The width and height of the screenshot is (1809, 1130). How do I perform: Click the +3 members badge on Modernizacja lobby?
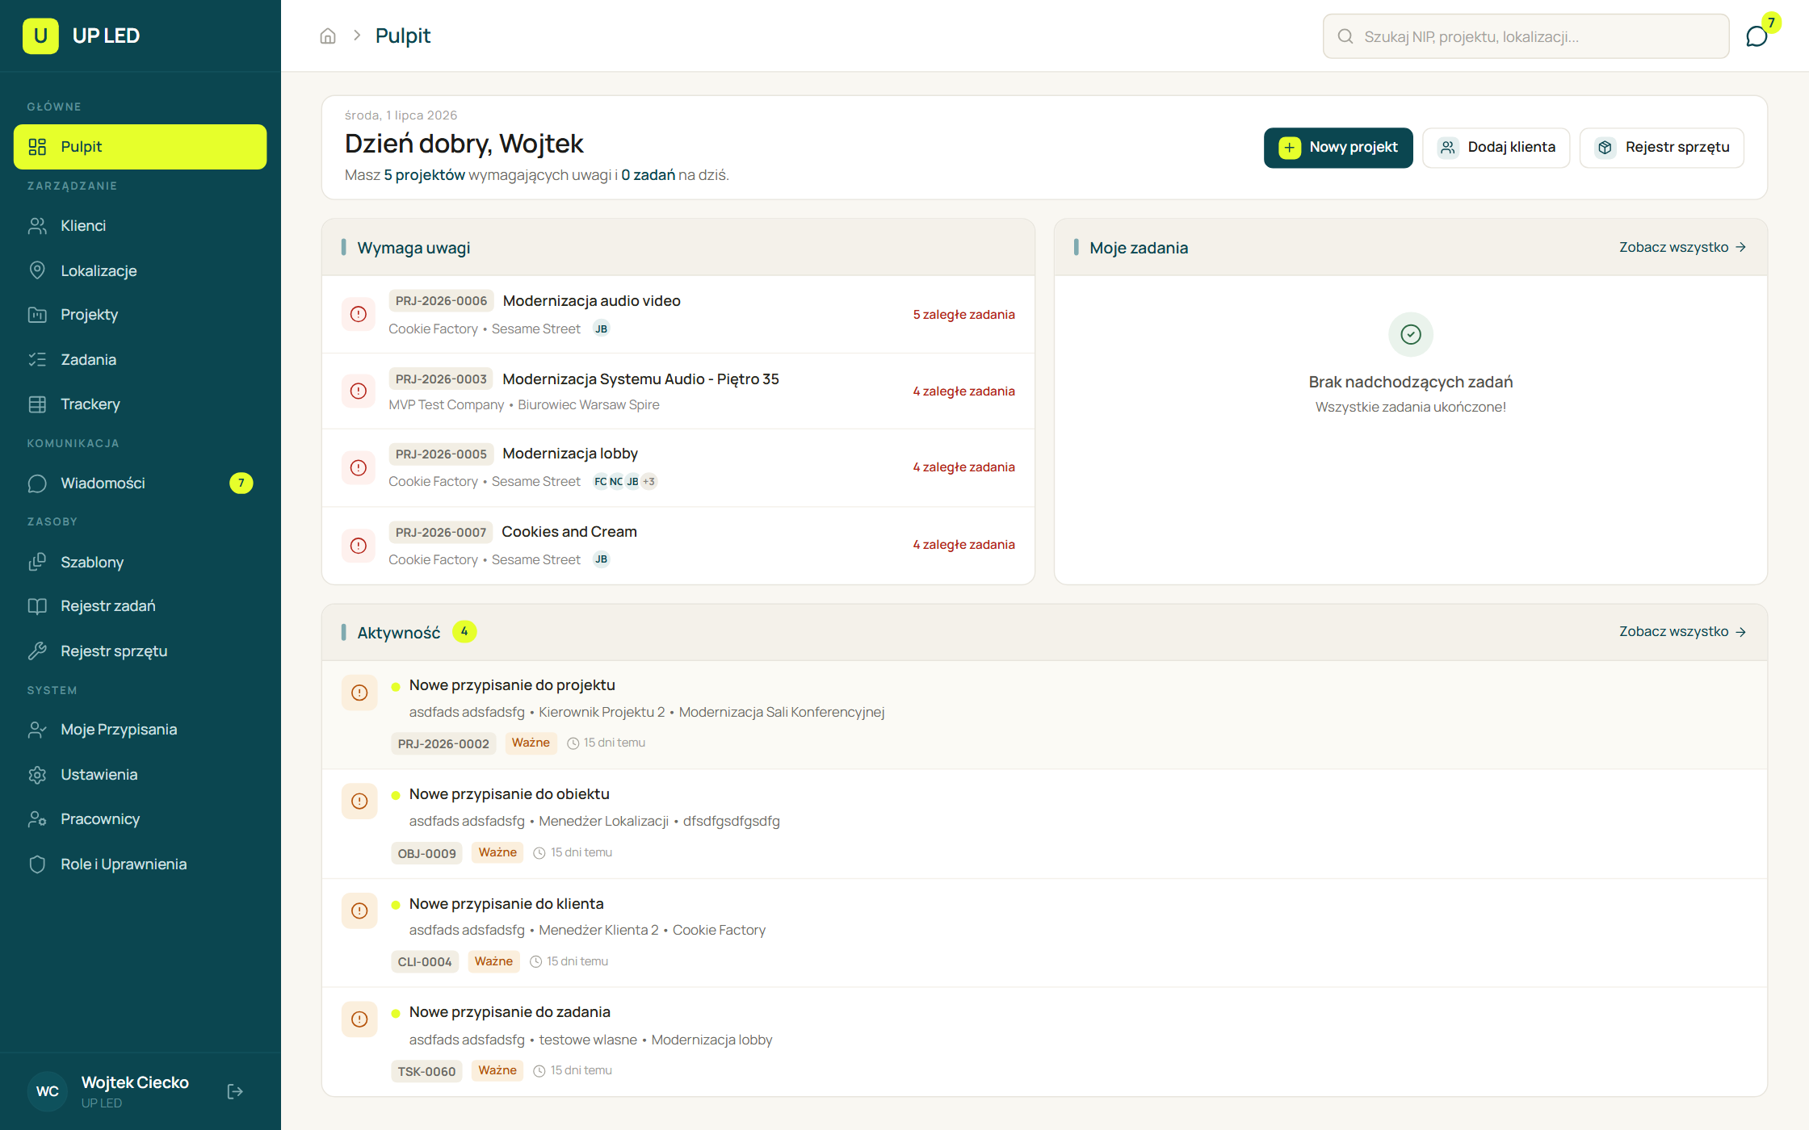point(649,482)
